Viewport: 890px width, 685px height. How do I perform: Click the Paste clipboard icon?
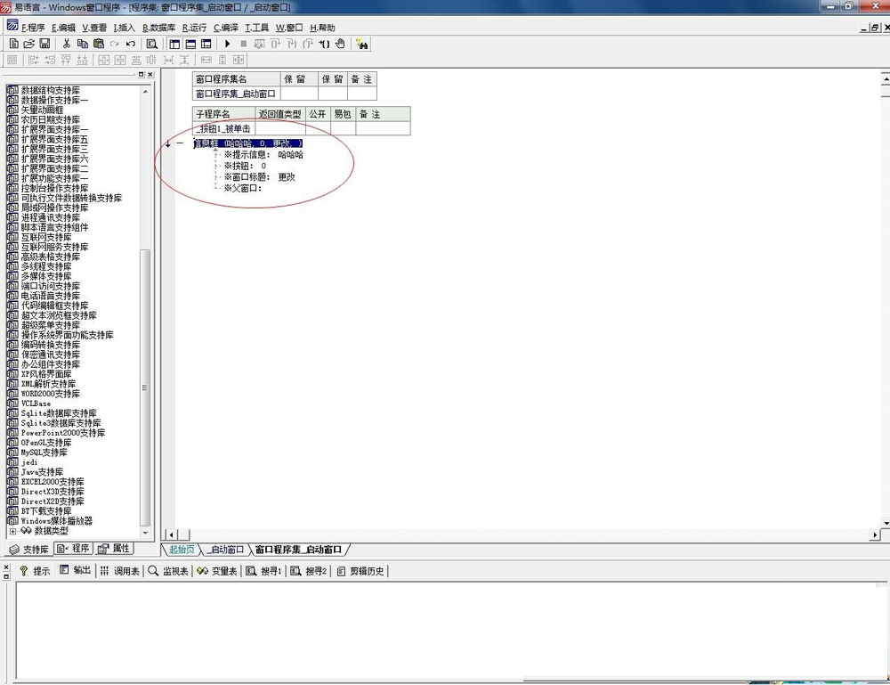click(98, 44)
